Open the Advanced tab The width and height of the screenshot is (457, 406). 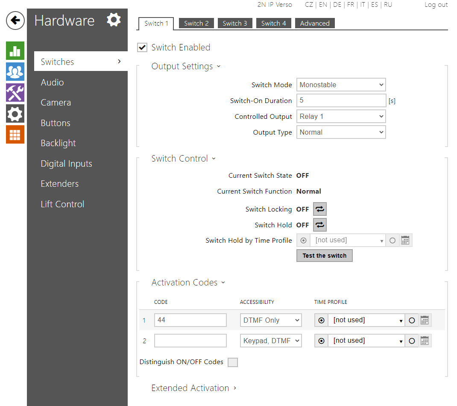click(314, 24)
